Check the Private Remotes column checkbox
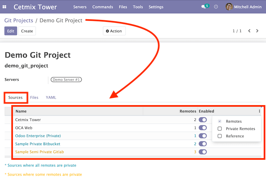 220,129
